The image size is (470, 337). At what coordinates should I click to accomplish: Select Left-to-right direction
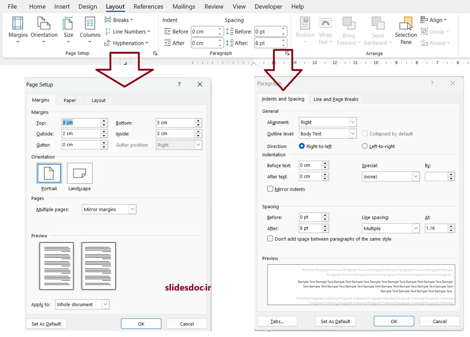click(x=365, y=146)
